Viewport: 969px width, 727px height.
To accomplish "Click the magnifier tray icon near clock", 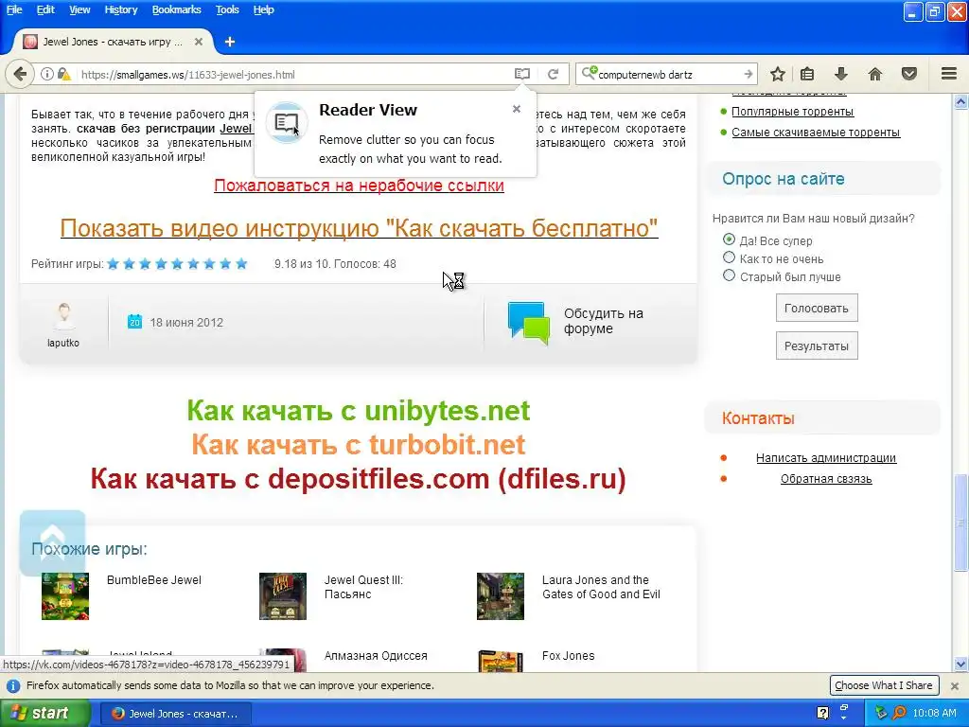I will click(x=899, y=713).
